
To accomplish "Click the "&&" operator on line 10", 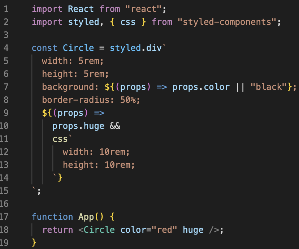I will 115,126.
